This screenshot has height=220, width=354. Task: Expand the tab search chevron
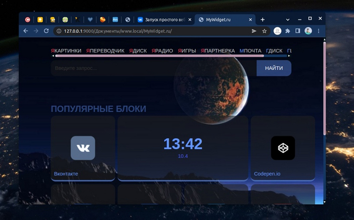coord(288,19)
